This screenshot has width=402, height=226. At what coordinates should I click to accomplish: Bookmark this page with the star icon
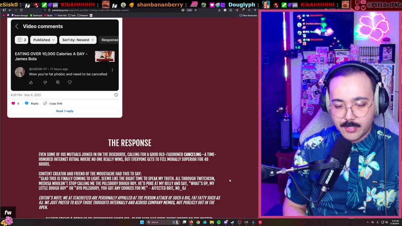click(x=195, y=10)
